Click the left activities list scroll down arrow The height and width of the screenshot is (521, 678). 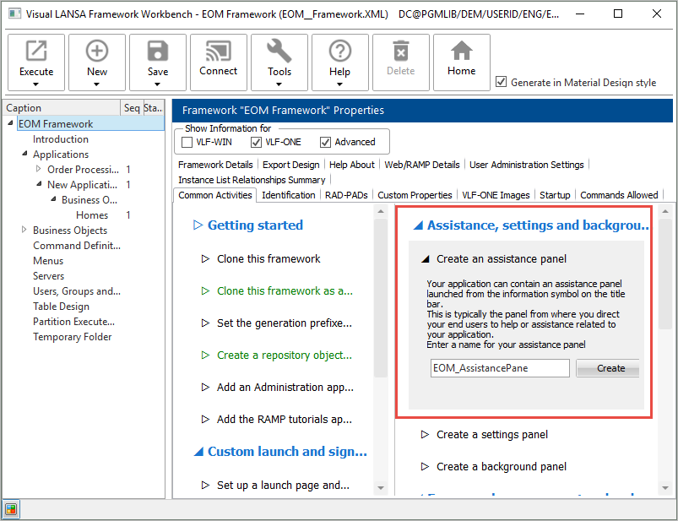point(381,488)
